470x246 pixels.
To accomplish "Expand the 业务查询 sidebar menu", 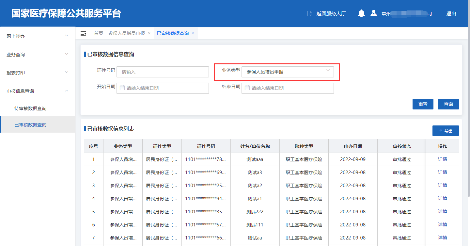I will click(38, 55).
